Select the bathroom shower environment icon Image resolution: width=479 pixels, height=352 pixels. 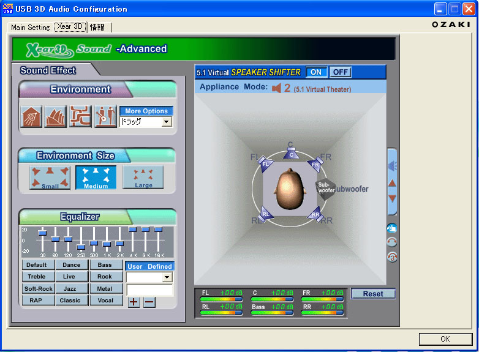[x=32, y=116]
